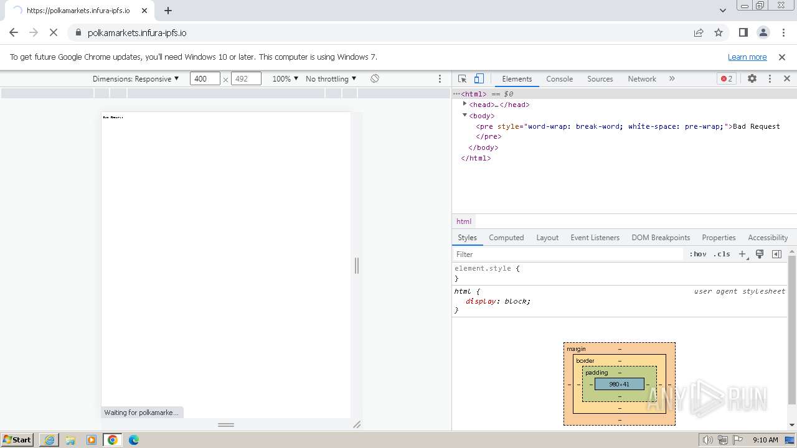Switch to Computed pane
The image size is (797, 448).
point(506,238)
